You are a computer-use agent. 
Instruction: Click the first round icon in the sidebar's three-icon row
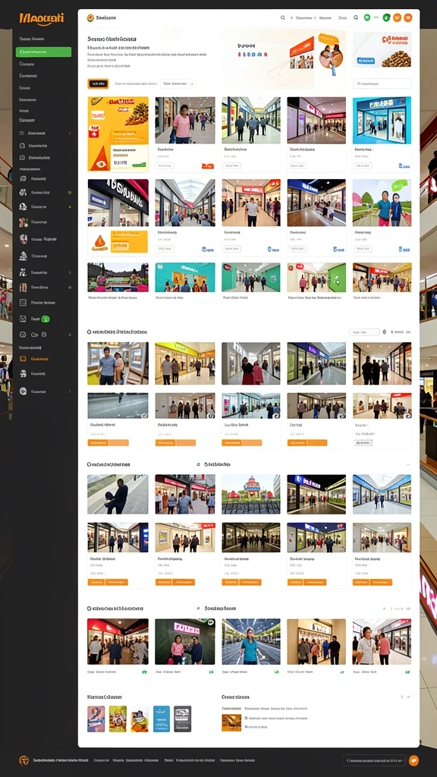(22, 335)
